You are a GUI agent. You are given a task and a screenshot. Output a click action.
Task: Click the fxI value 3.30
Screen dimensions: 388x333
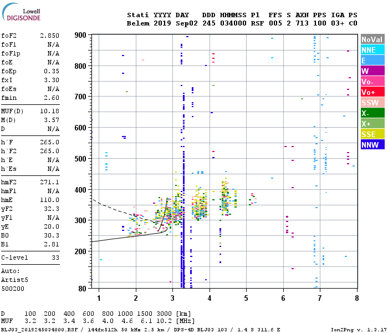[52, 80]
